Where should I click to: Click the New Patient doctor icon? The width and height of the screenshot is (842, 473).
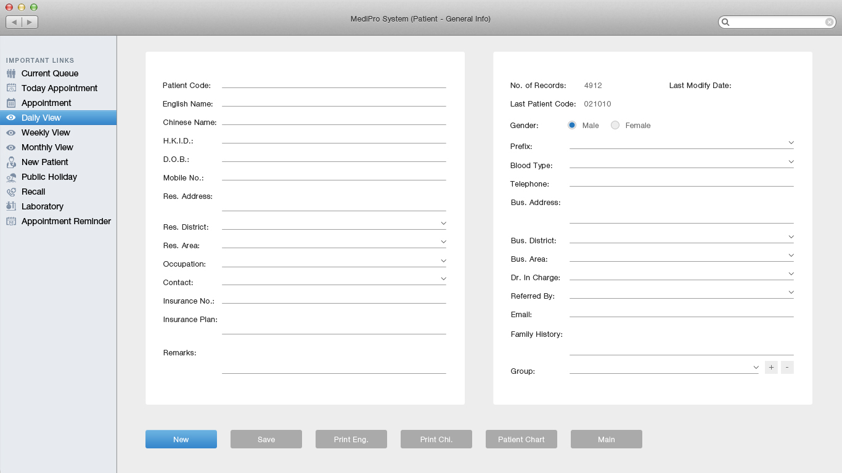(x=11, y=162)
